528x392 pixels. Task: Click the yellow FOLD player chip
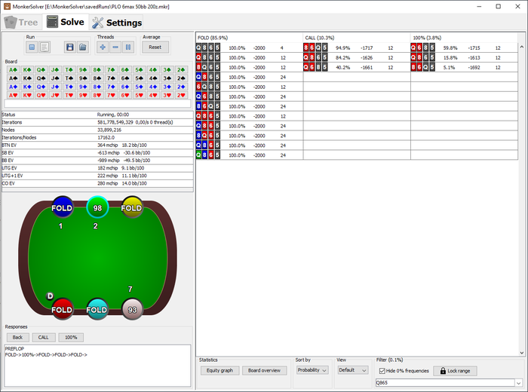(x=132, y=207)
